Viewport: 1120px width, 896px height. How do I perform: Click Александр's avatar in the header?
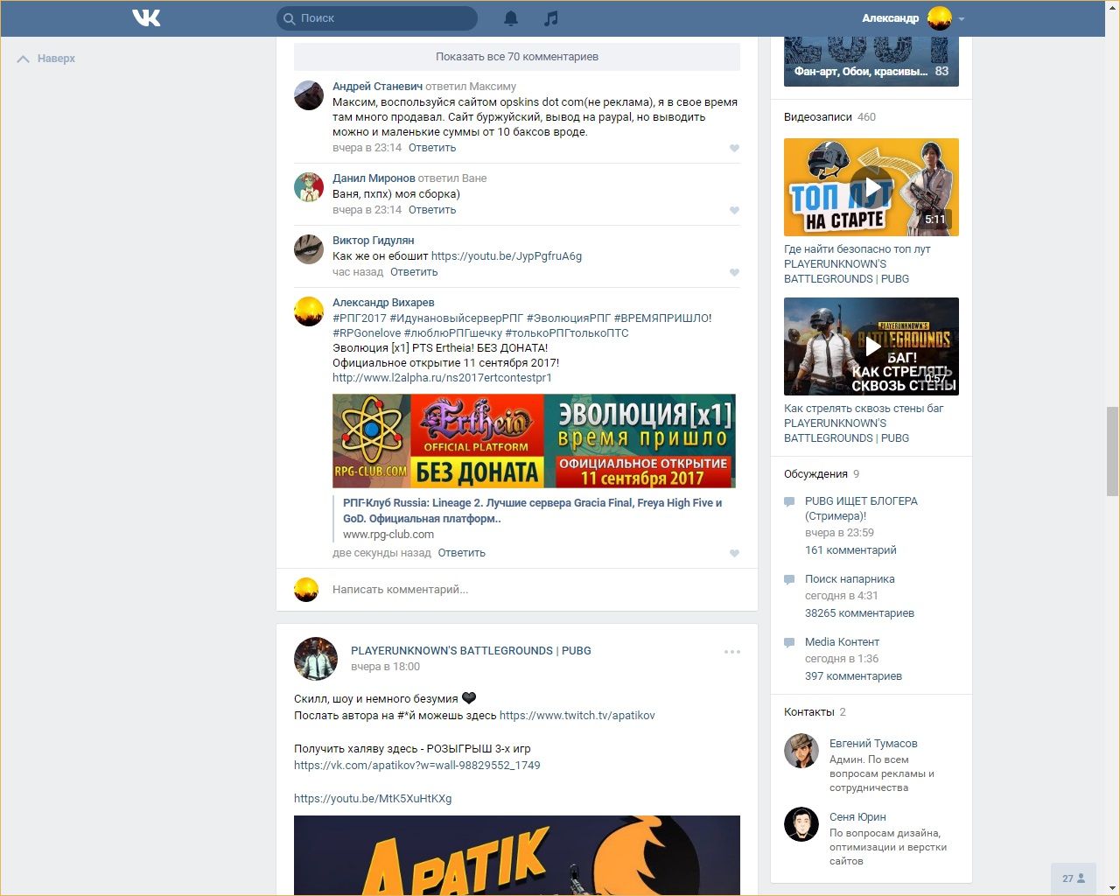tap(939, 17)
